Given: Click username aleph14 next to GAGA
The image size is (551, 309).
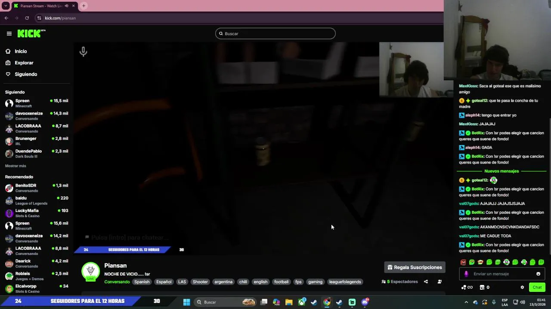Looking at the screenshot, I should 473,148.
